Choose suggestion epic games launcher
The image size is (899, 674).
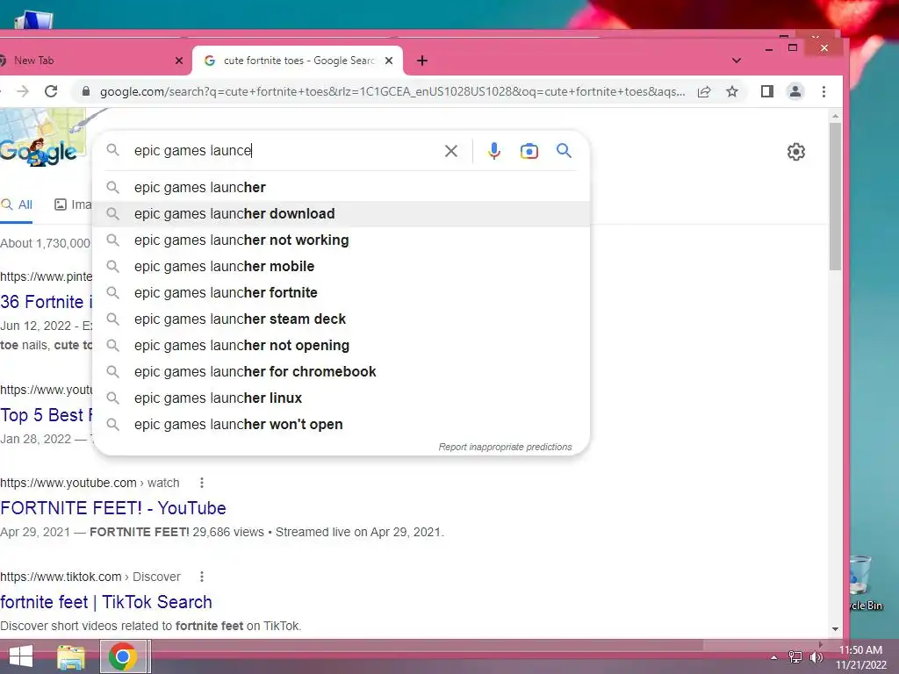[x=342, y=188]
